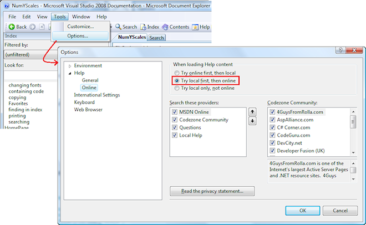Move selected provider up with arrow button
This screenshot has height=225, width=366.
(253, 112)
